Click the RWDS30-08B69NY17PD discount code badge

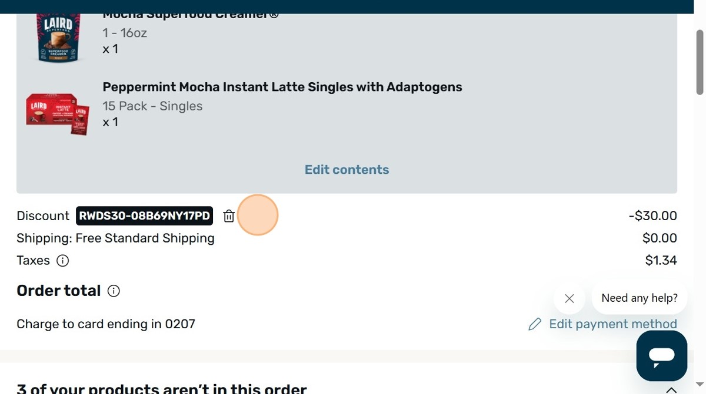tap(144, 216)
